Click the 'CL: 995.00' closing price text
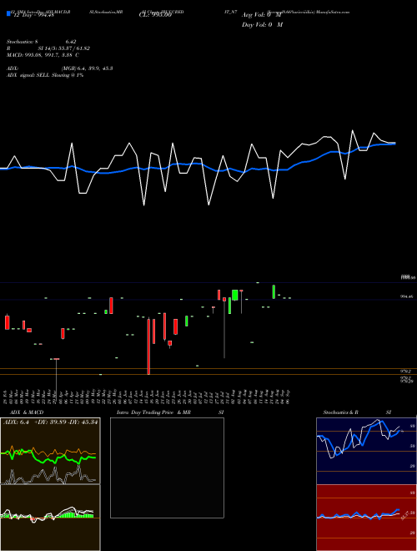Viewport: 417px width, 551px height. [x=155, y=15]
